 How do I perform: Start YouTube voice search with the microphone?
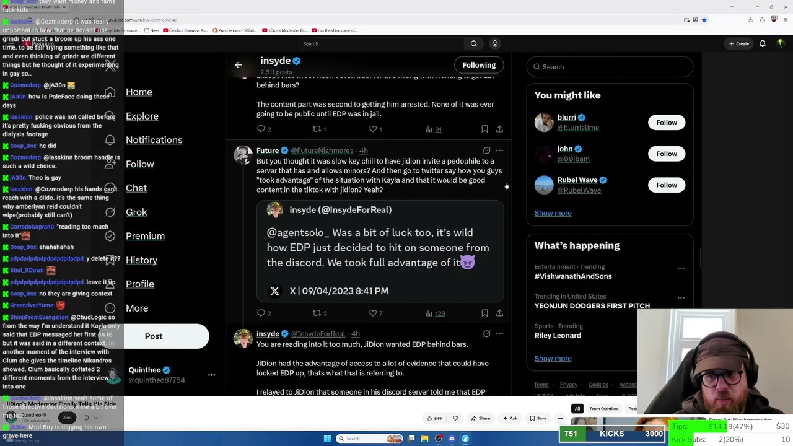[494, 43]
